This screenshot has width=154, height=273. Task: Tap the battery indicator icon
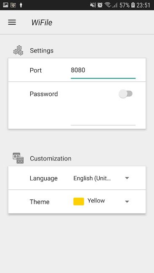pyautogui.click(x=133, y=5)
